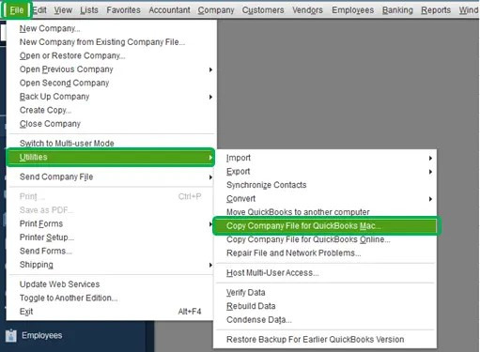
Task: Choose Copy Company File for QuickBooks Online
Action: point(308,239)
